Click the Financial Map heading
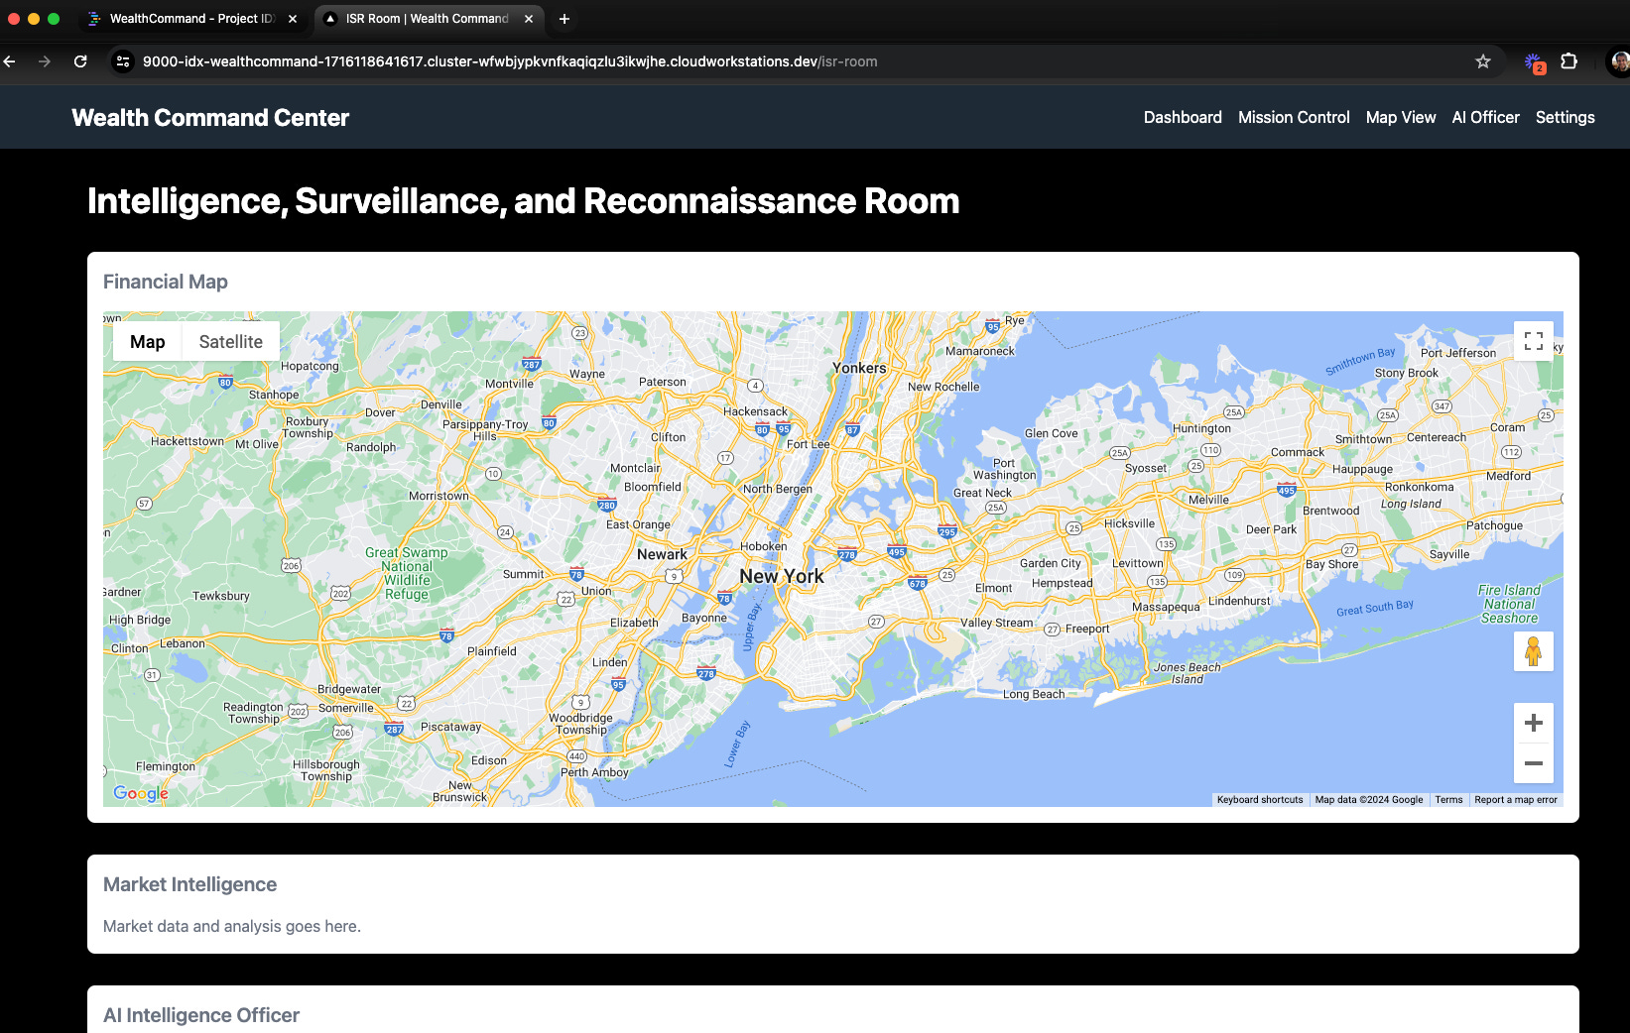Screen dimensions: 1630x1033 [x=166, y=282]
